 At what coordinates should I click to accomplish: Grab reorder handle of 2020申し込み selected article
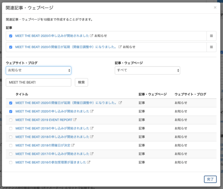(211, 36)
